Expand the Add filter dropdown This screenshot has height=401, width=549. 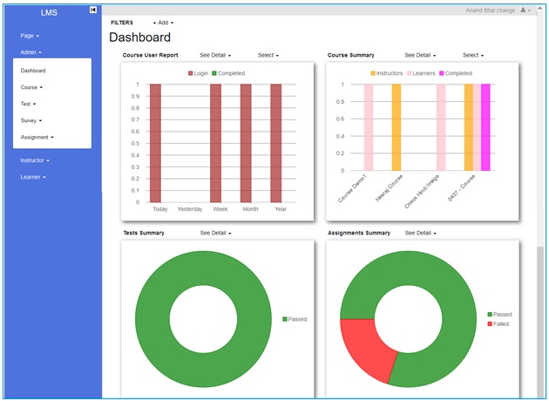[164, 22]
